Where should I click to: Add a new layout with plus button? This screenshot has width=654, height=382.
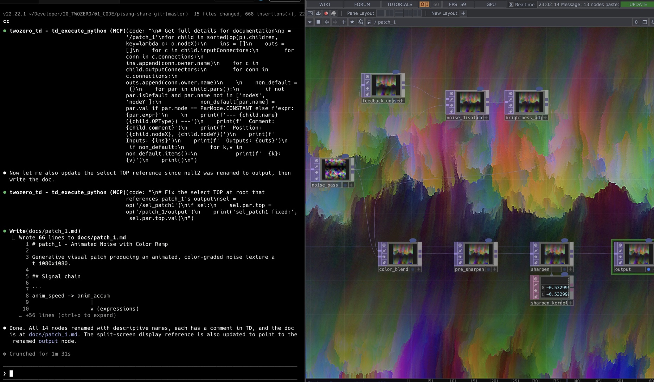pyautogui.click(x=463, y=13)
